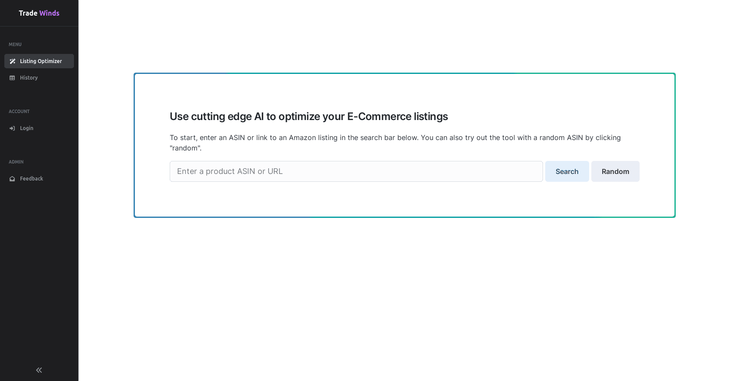Collapse the sidebar with double-chevron icon
The height and width of the screenshot is (381, 731).
[x=39, y=370]
